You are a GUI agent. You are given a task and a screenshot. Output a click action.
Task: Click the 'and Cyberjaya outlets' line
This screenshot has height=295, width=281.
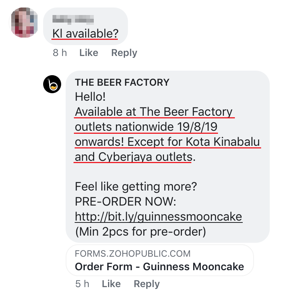click(x=134, y=157)
